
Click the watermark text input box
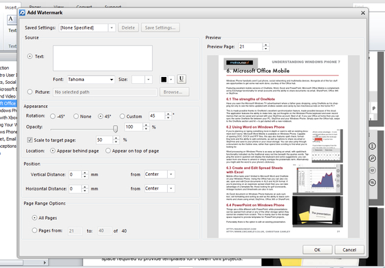(x=102, y=58)
